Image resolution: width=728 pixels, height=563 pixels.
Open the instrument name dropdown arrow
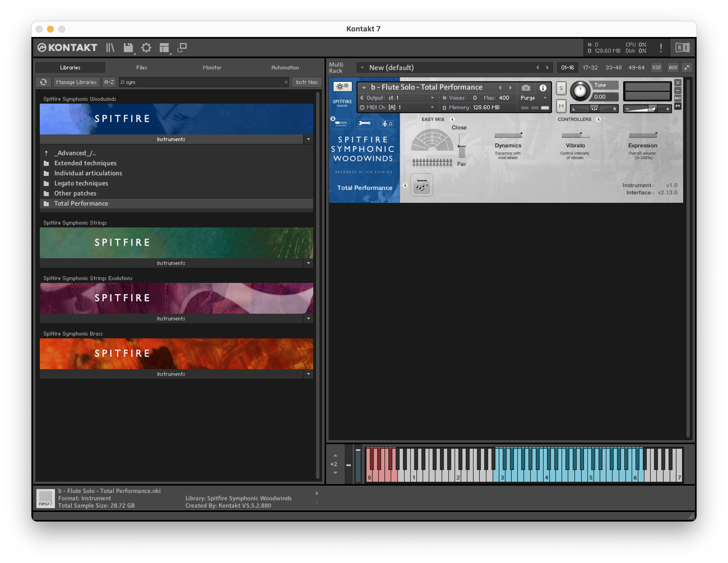(364, 88)
